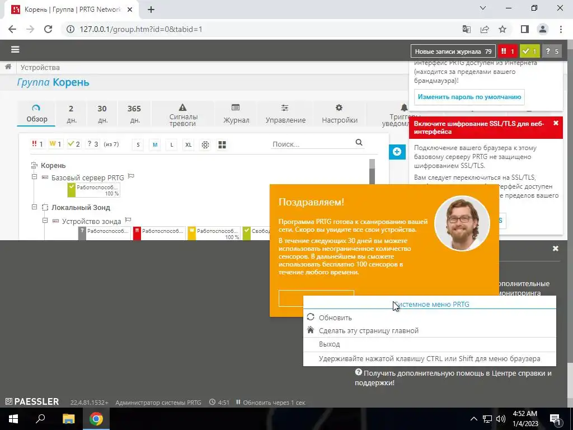The height and width of the screenshot is (430, 573).
Task: Collapse the Локальный Зонд node
Action: click(34, 207)
